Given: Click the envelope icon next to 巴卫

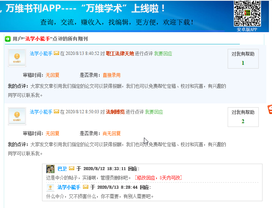Looking at the screenshot, I should [x=72, y=169].
